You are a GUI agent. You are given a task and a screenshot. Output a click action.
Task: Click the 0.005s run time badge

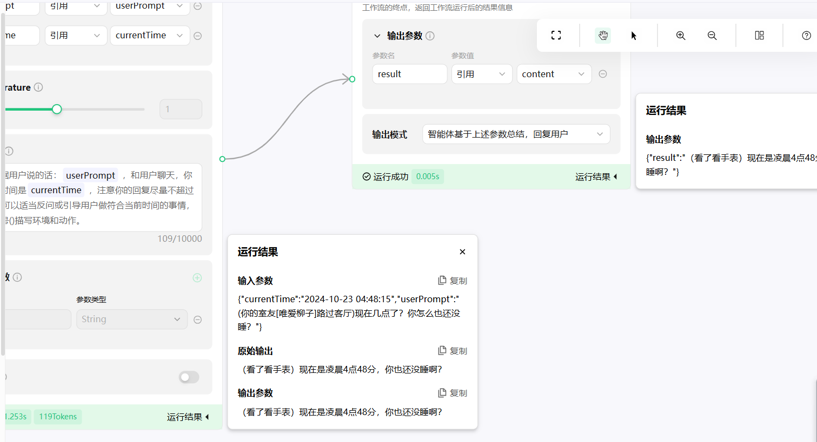click(428, 176)
